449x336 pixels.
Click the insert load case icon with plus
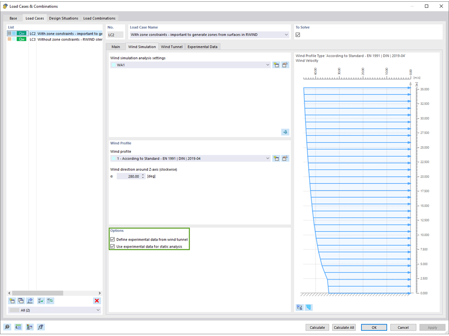[30, 301]
